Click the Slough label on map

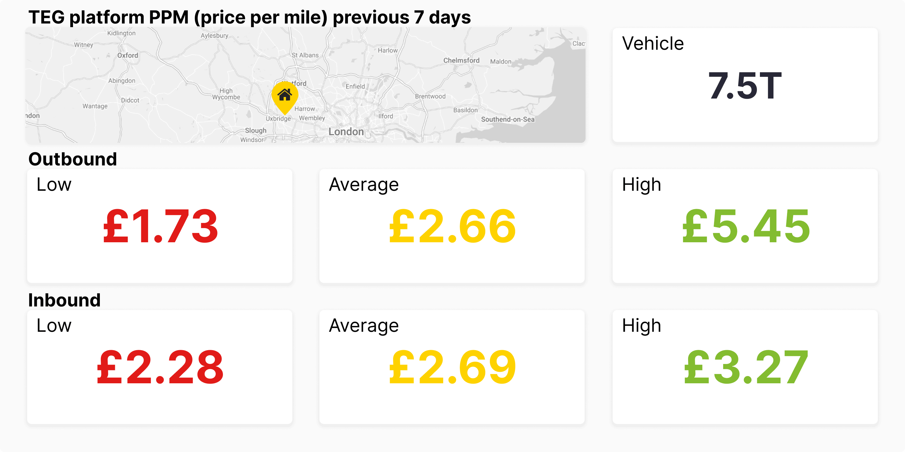(256, 130)
